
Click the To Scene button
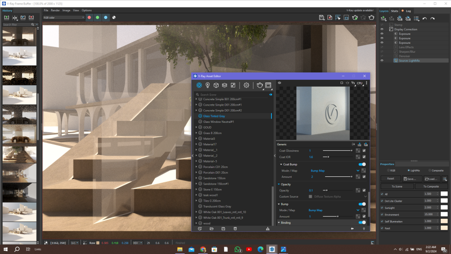(x=397, y=186)
